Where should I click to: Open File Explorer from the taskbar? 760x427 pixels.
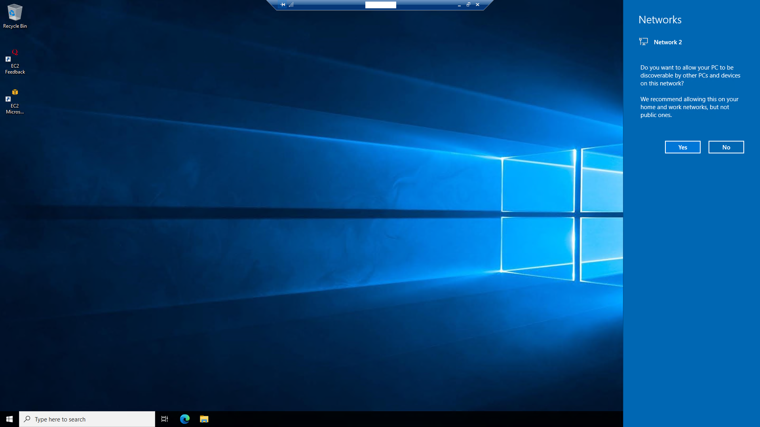[204, 419]
